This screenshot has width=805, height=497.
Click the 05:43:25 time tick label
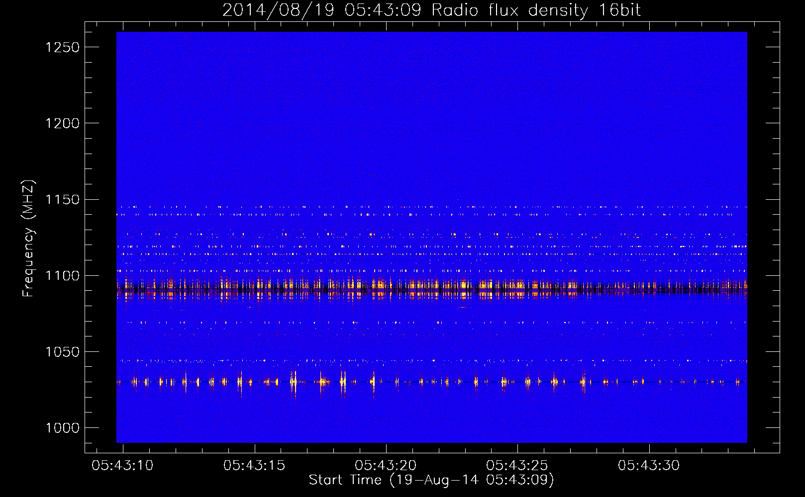coord(517,466)
